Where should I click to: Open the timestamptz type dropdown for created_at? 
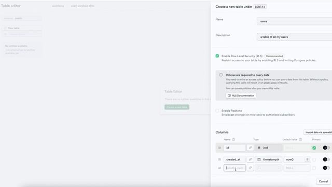pos(269,159)
